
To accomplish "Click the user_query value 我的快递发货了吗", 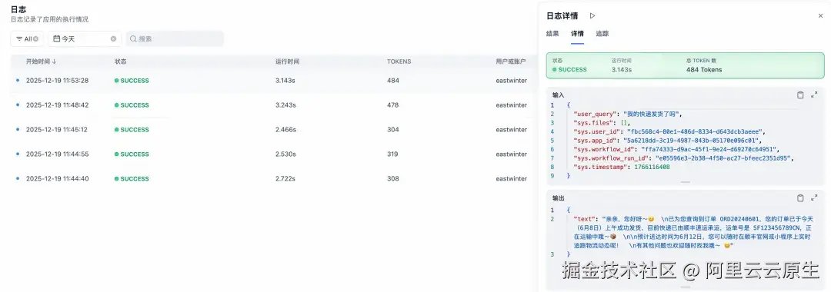I will tap(651, 114).
